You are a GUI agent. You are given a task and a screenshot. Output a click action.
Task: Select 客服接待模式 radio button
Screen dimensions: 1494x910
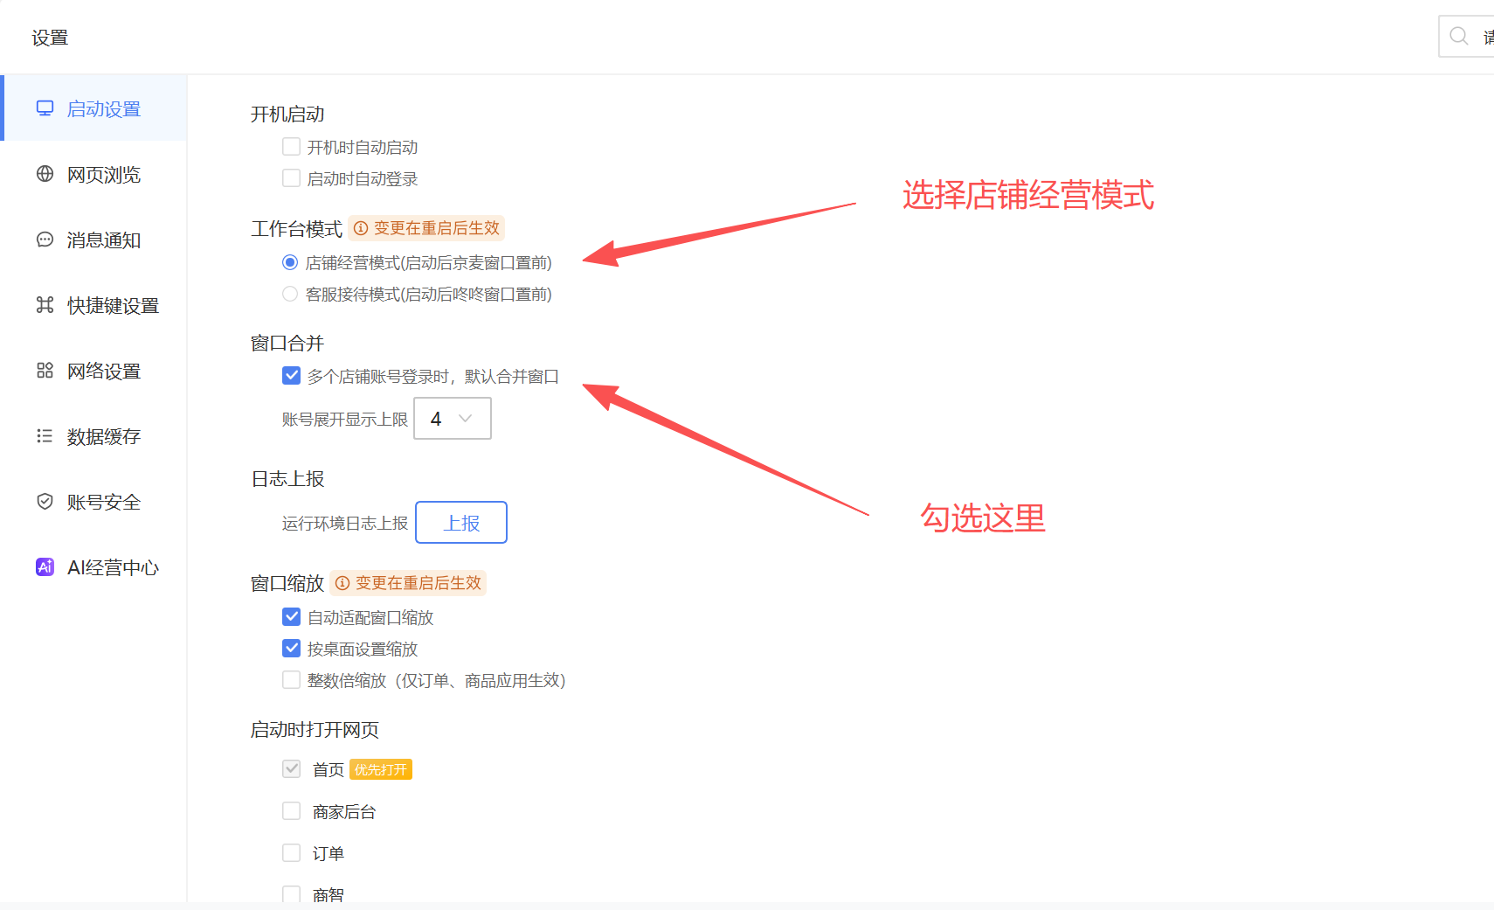290,294
